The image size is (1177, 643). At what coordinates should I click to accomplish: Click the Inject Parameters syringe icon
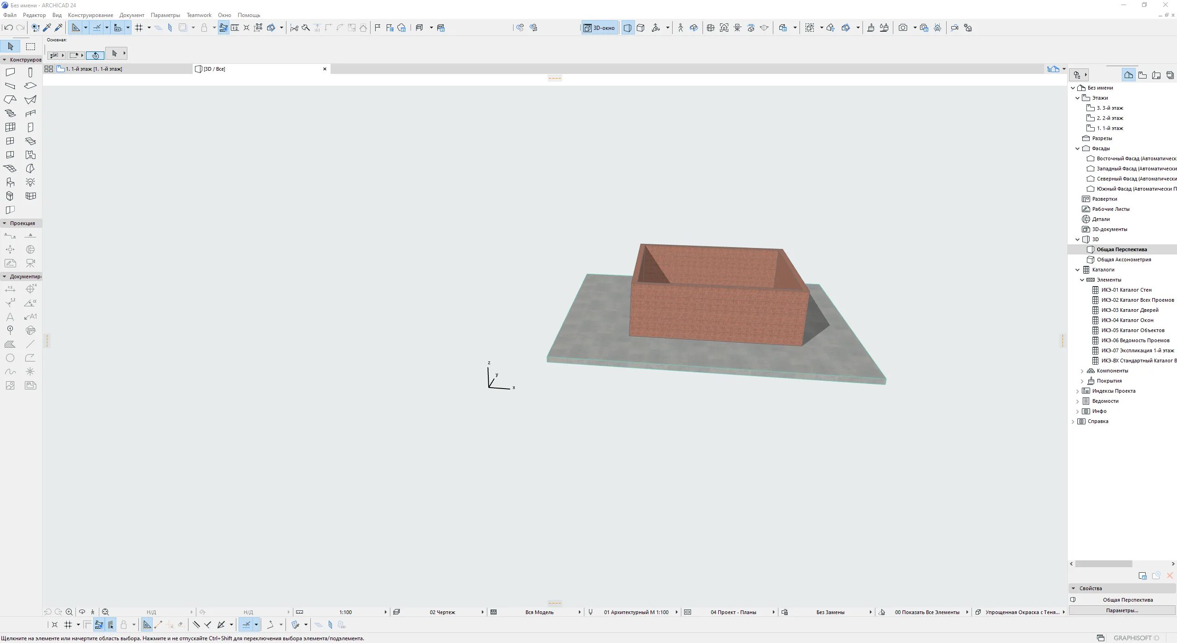tap(58, 28)
